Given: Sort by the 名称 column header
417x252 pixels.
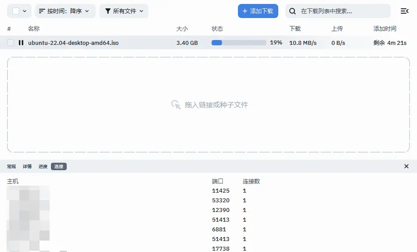Looking at the screenshot, I should pos(34,29).
